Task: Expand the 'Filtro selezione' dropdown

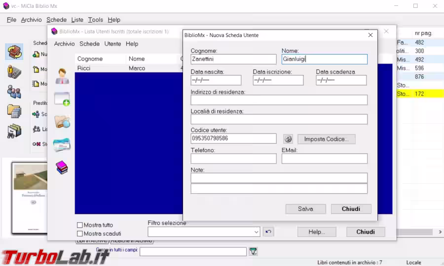Action: [256, 232]
